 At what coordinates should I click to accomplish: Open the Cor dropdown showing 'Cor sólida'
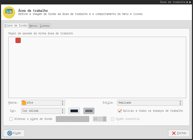point(43,111)
